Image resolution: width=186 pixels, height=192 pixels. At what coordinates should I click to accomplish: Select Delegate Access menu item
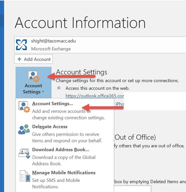pyautogui.click(x=65, y=134)
